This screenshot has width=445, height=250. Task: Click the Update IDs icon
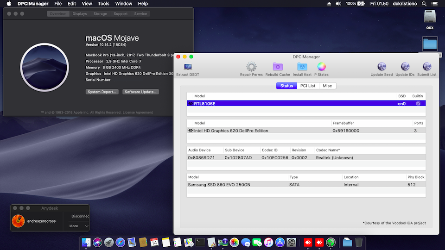pos(405,67)
